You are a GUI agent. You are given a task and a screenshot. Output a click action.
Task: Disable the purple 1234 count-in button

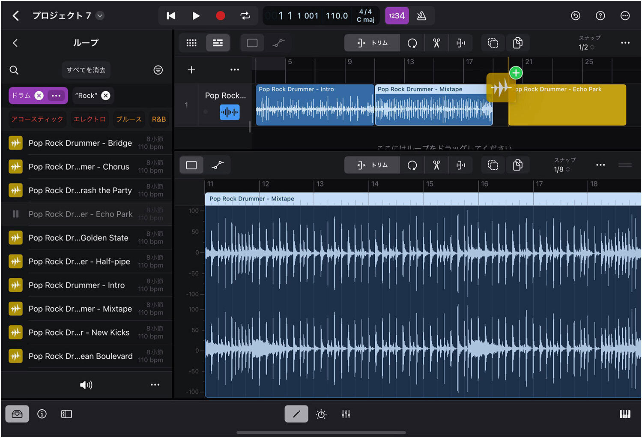(x=397, y=16)
